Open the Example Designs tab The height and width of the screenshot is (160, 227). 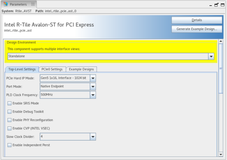82,69
